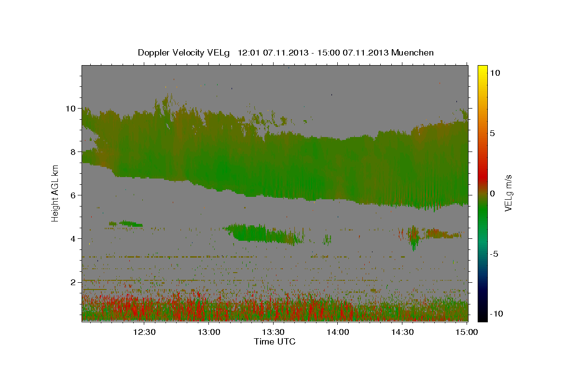Viewport: 579px width, 386px height.
Task: Click the height axis tick label 10
Action: [x=71, y=109]
